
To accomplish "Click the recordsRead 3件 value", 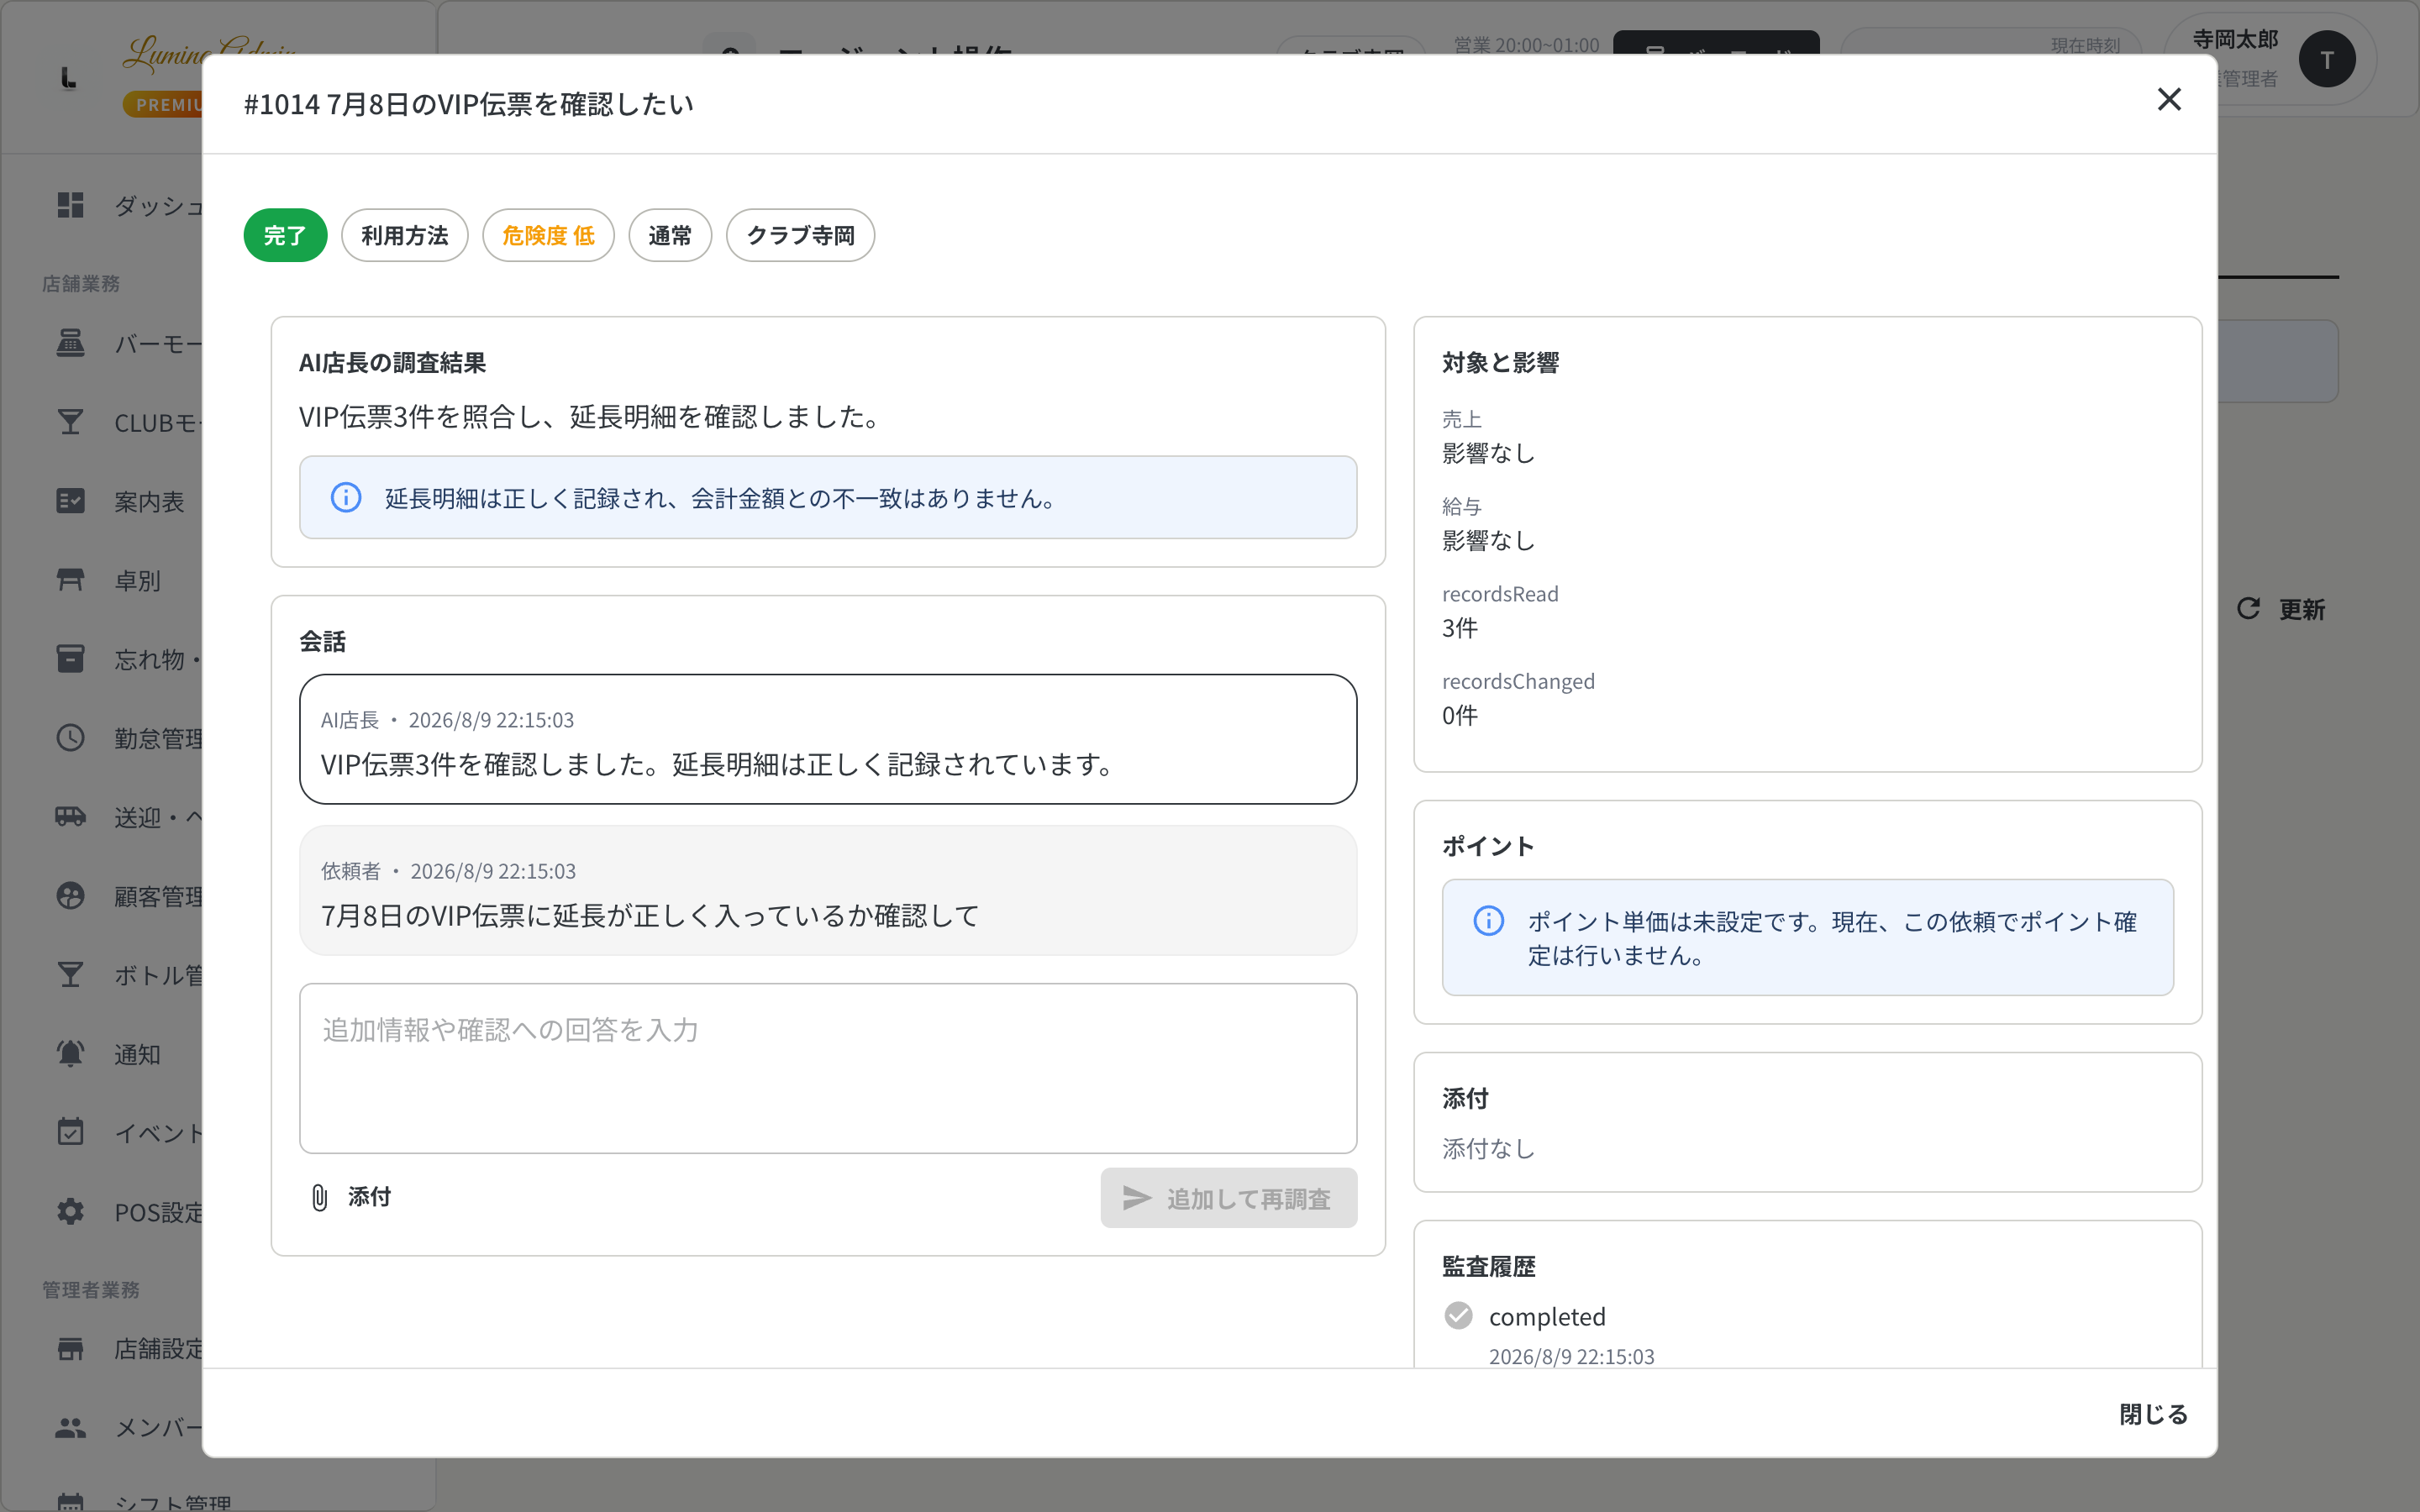I will [1459, 628].
